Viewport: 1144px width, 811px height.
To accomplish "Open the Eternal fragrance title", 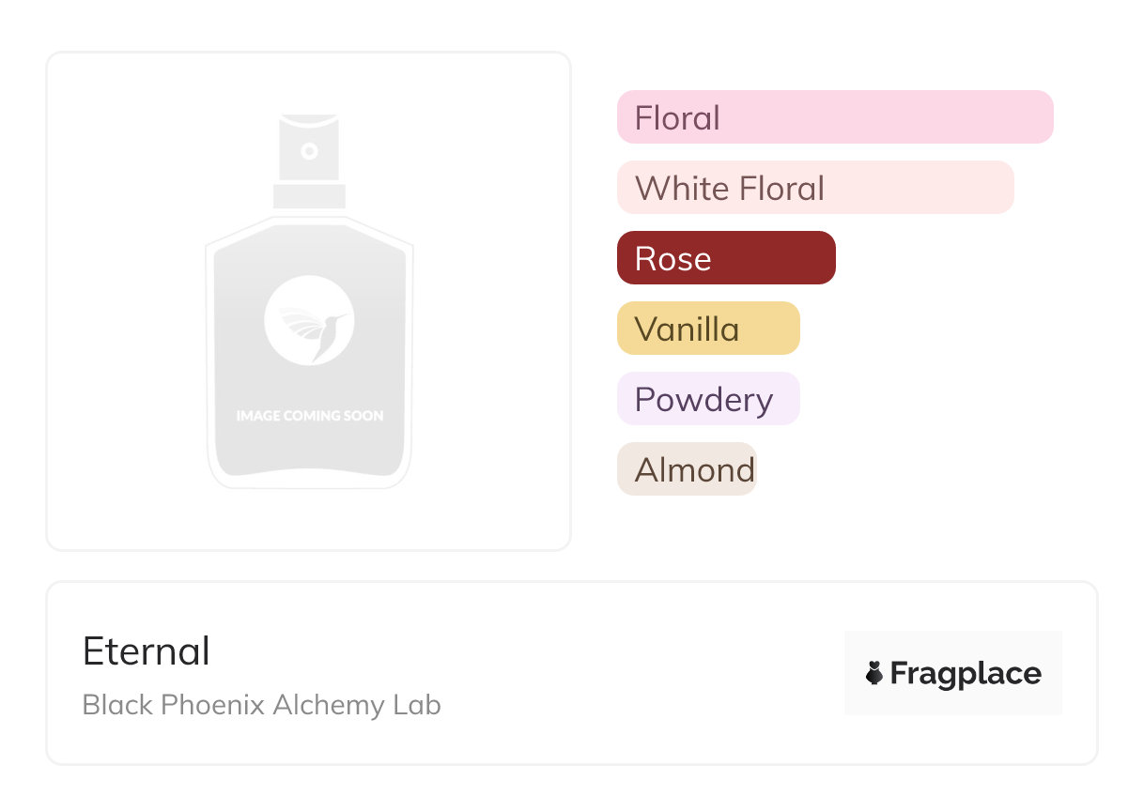I will [x=147, y=651].
